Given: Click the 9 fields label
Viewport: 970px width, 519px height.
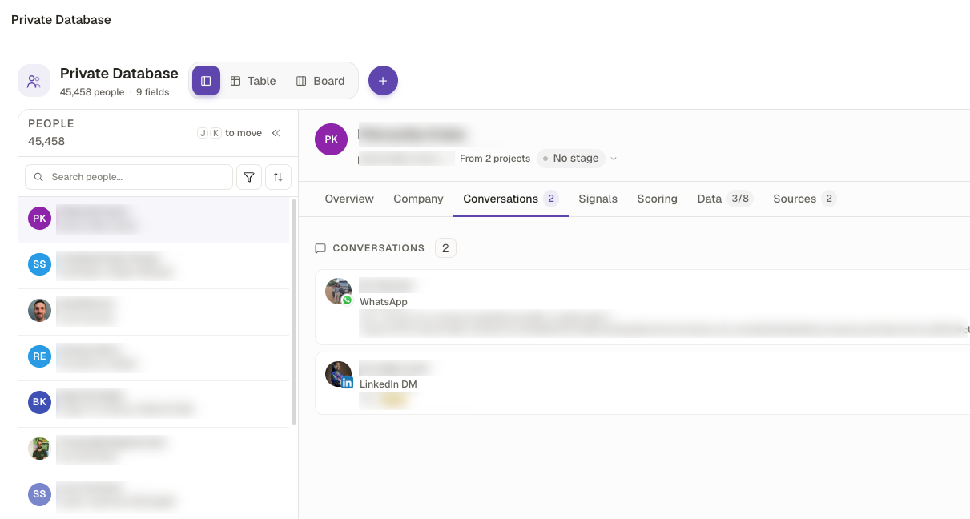Looking at the screenshot, I should (x=153, y=92).
